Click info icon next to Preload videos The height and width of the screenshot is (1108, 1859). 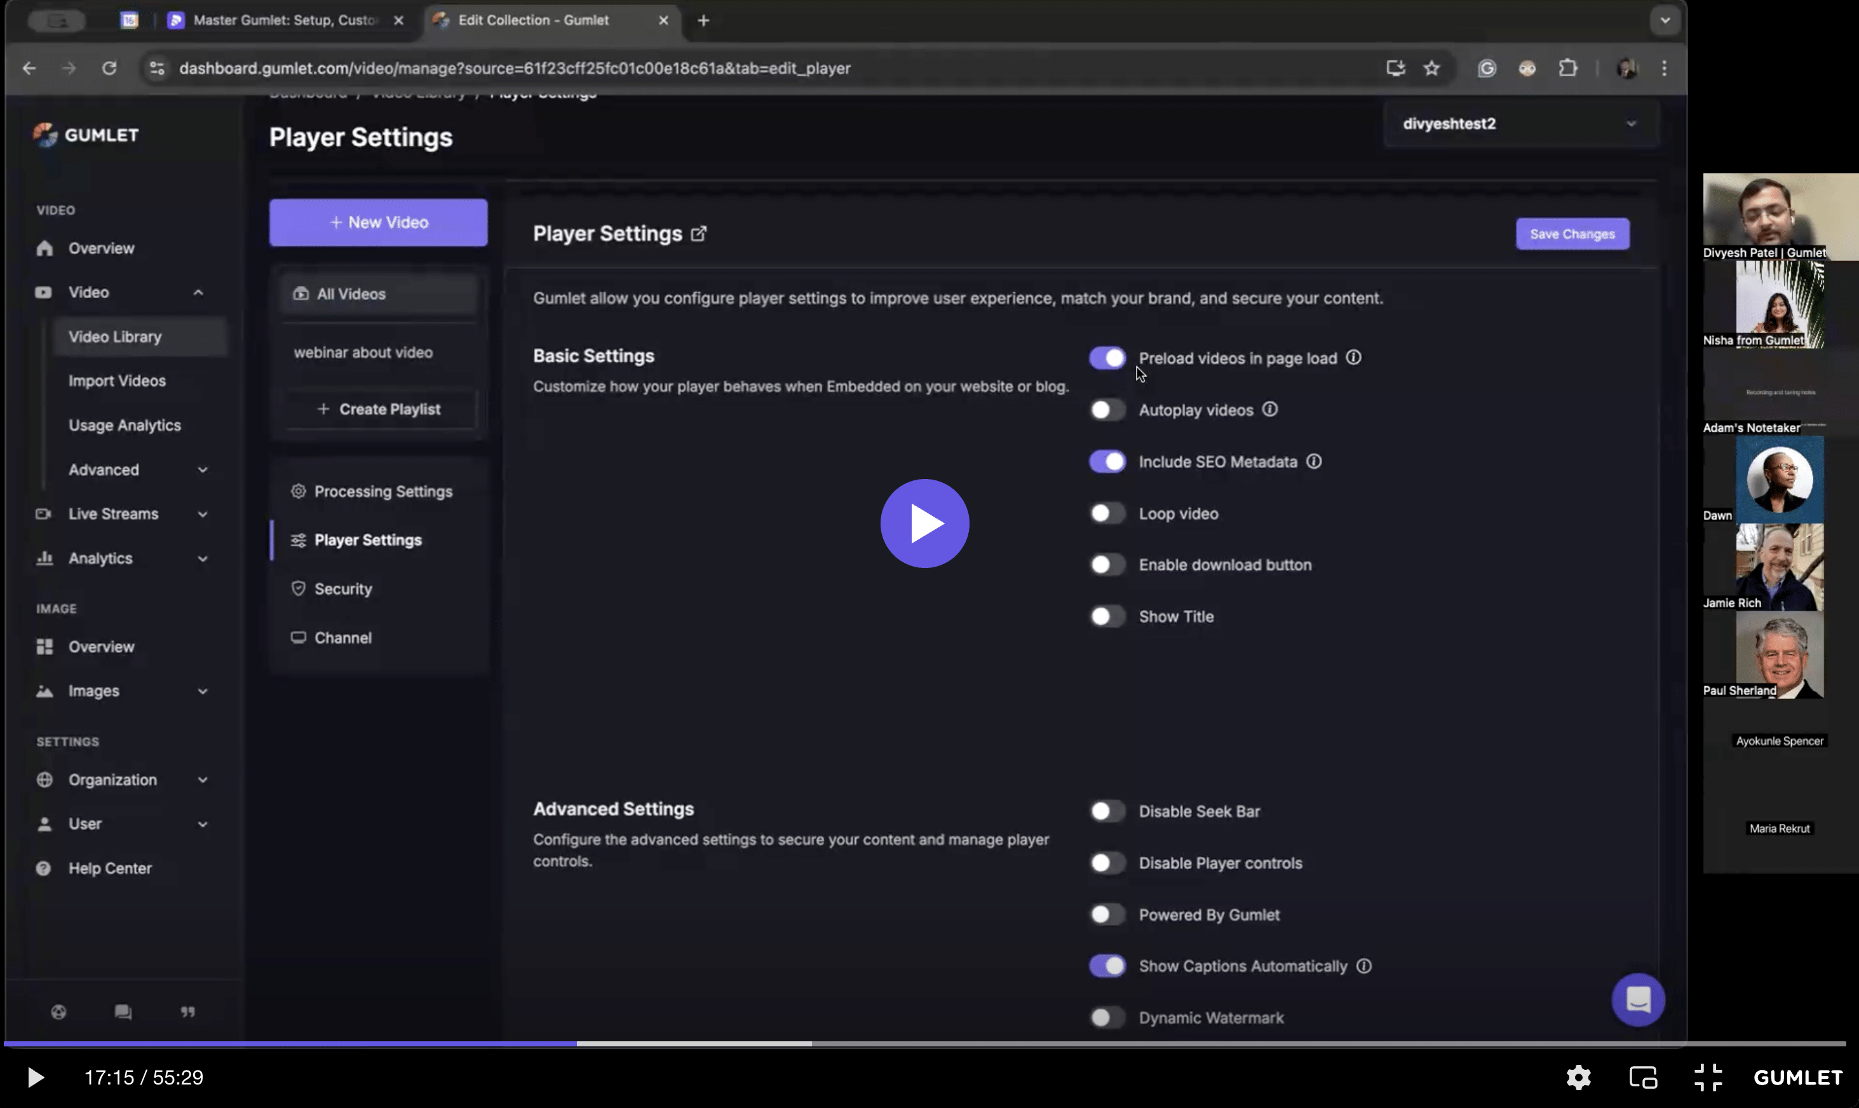pyautogui.click(x=1353, y=358)
